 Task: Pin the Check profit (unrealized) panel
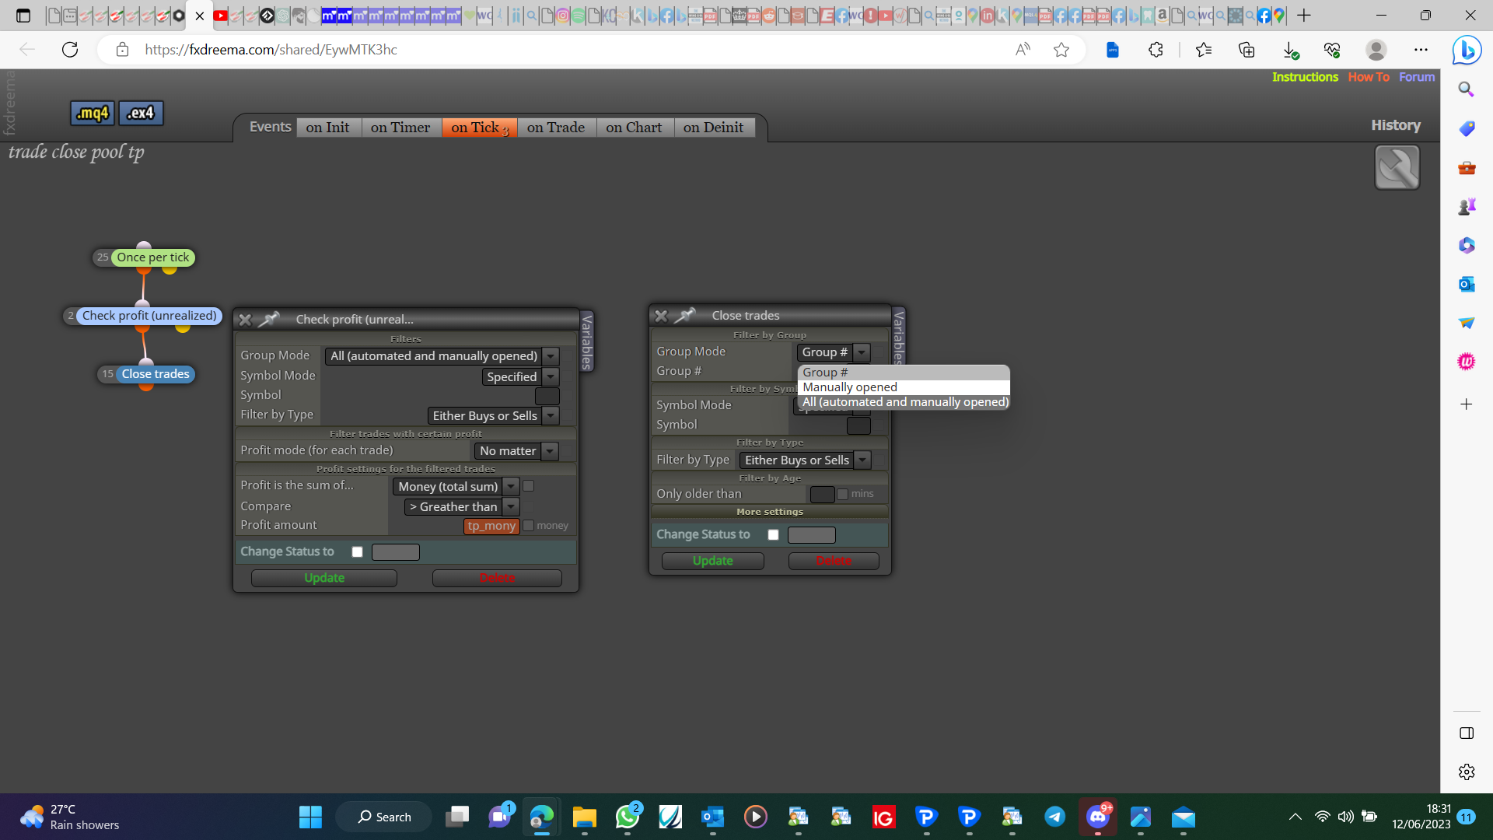pos(269,319)
